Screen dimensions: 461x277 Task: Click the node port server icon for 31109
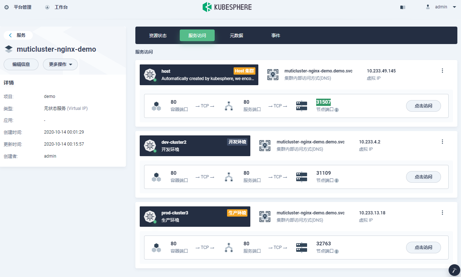pos(302,177)
